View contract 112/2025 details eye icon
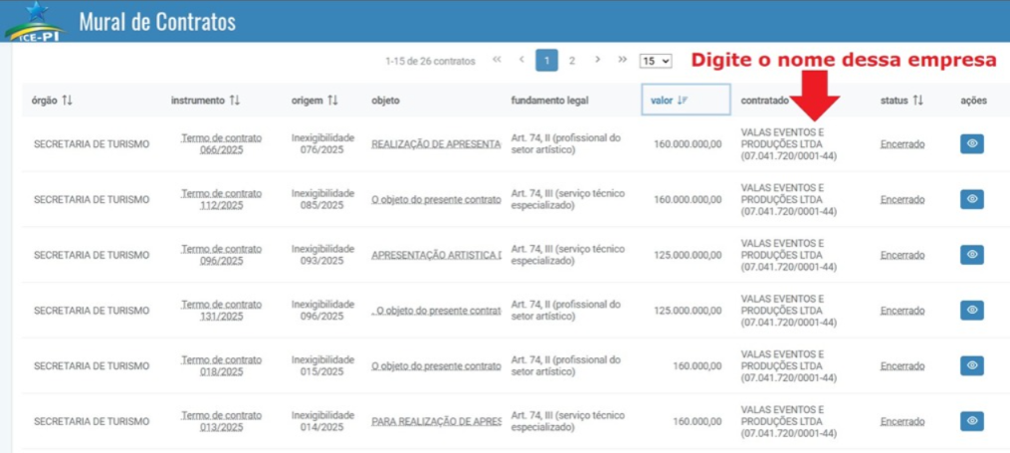The height and width of the screenshot is (453, 1010). click(x=972, y=200)
